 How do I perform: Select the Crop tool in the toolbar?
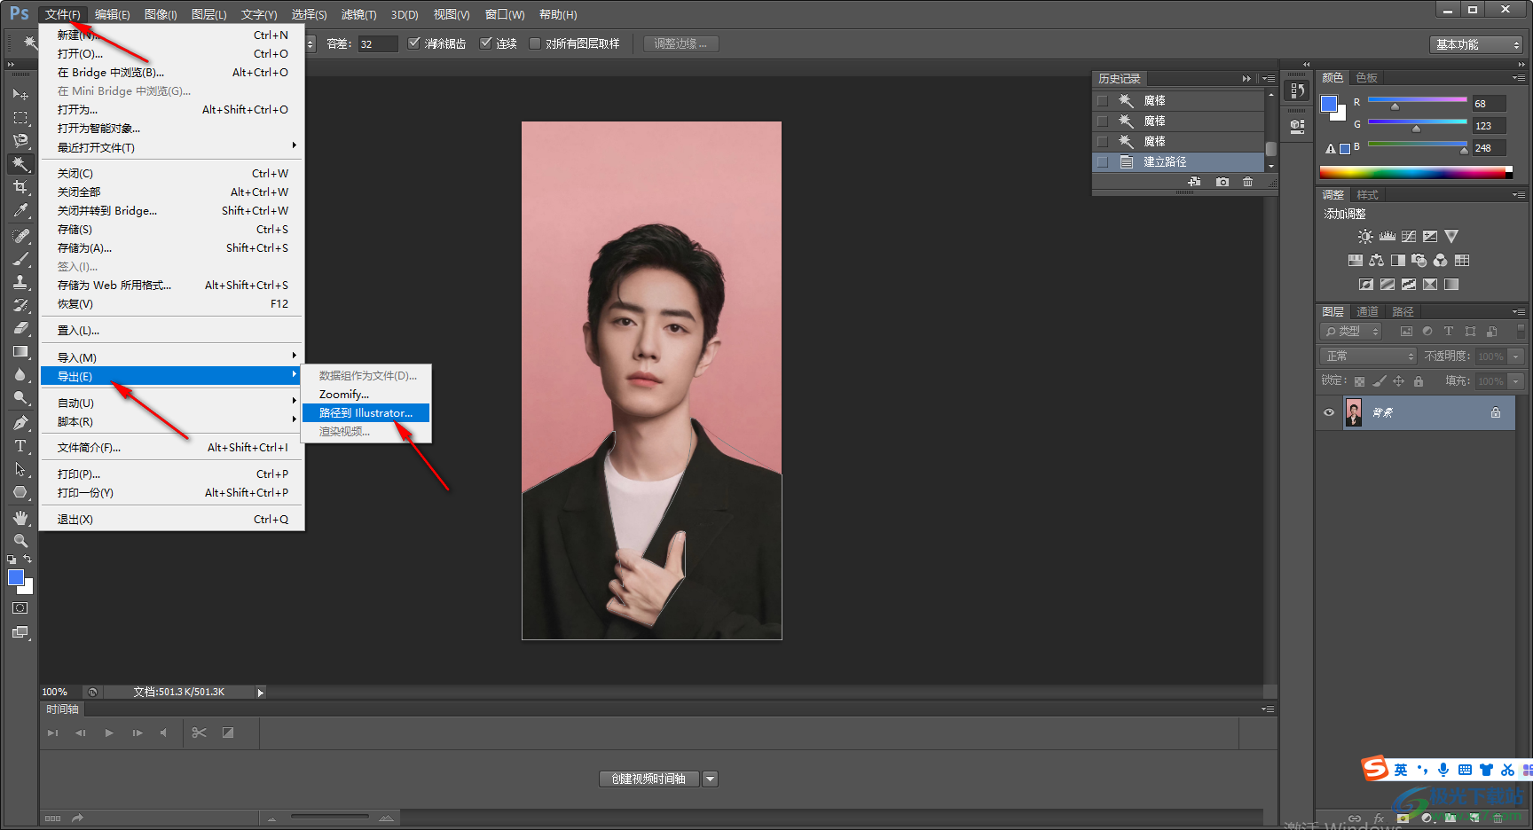click(x=20, y=187)
